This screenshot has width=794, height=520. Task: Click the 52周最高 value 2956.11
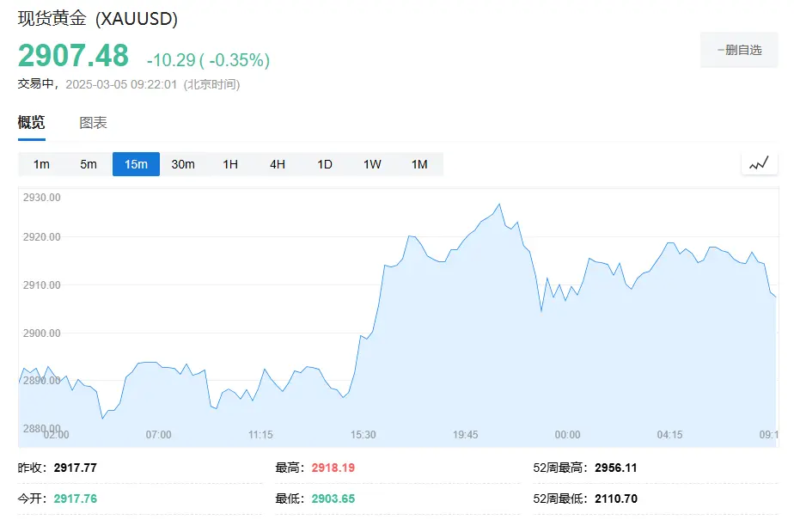click(615, 468)
